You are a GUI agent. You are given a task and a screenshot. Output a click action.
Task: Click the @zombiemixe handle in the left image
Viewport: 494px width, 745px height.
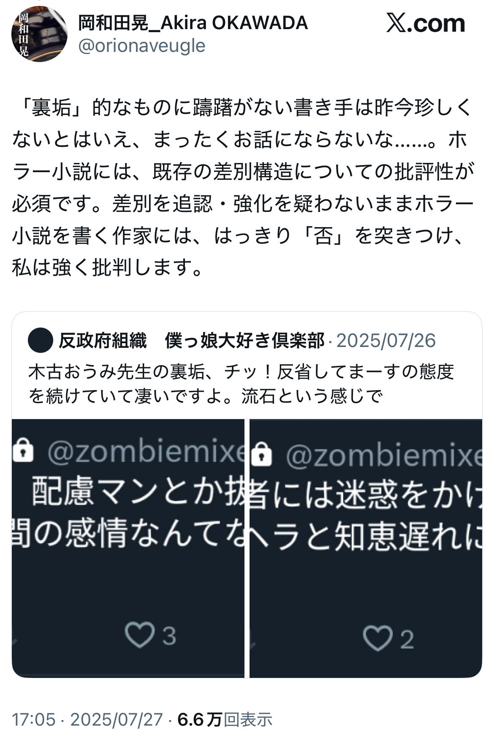tap(146, 451)
